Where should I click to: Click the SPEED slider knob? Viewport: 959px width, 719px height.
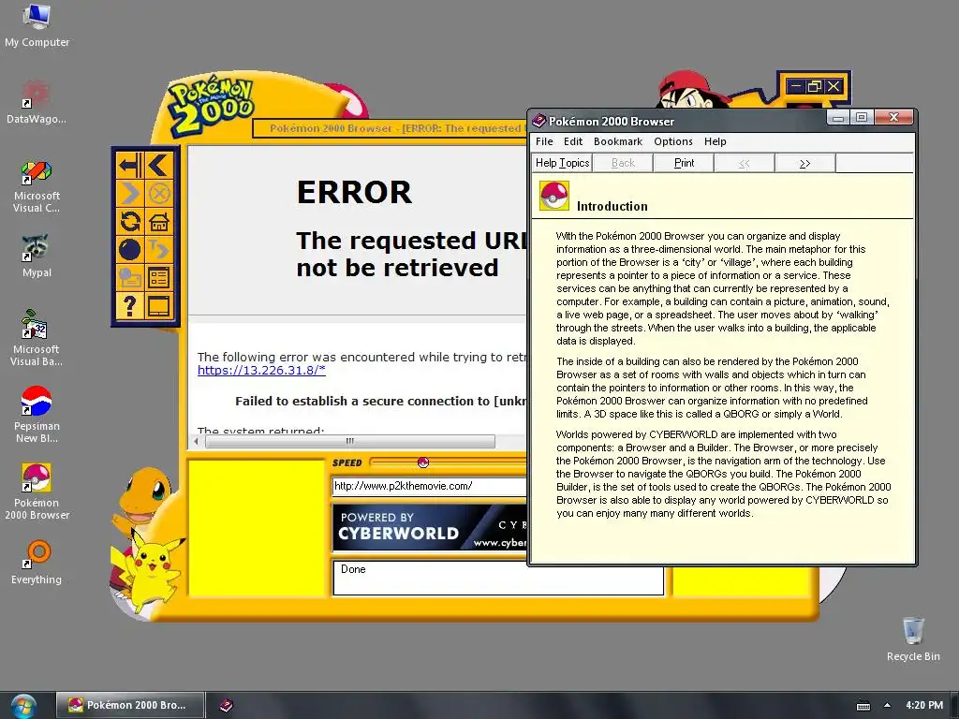click(x=422, y=462)
